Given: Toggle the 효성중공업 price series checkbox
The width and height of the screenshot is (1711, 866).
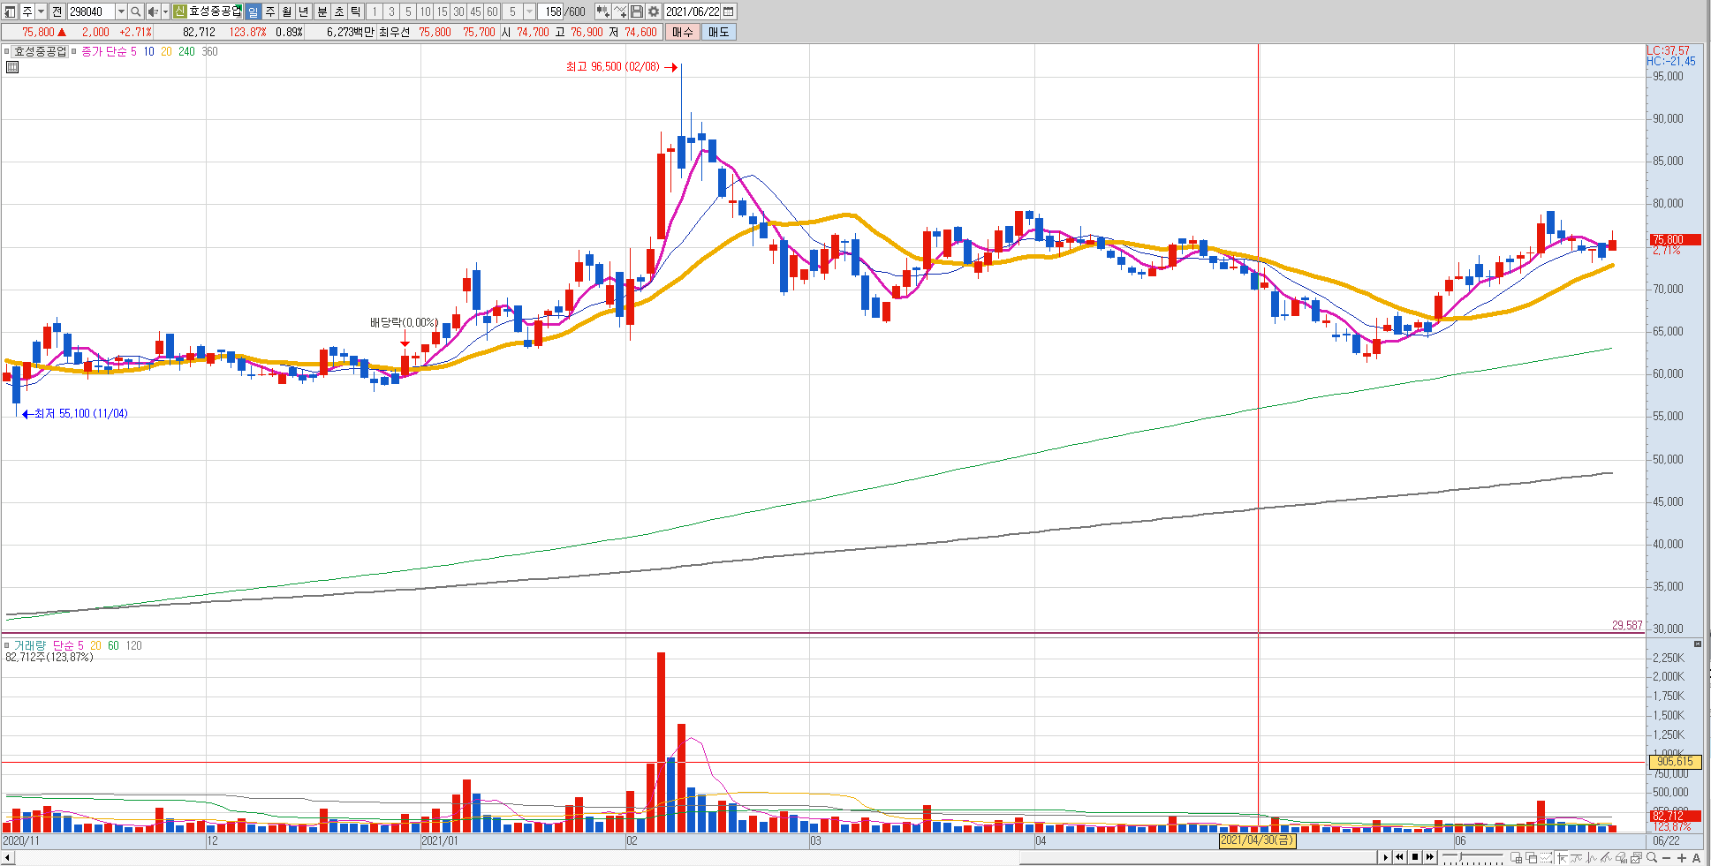Looking at the screenshot, I should tap(7, 51).
